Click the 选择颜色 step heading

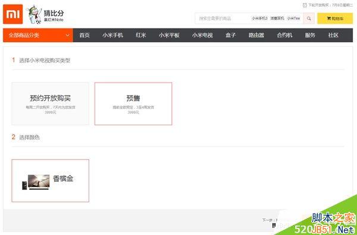tap(29, 137)
